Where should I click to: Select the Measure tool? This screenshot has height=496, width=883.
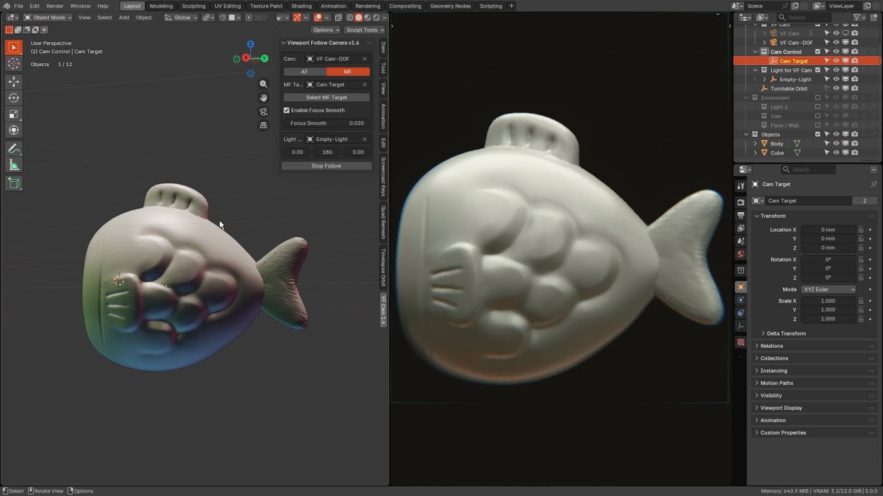point(13,165)
